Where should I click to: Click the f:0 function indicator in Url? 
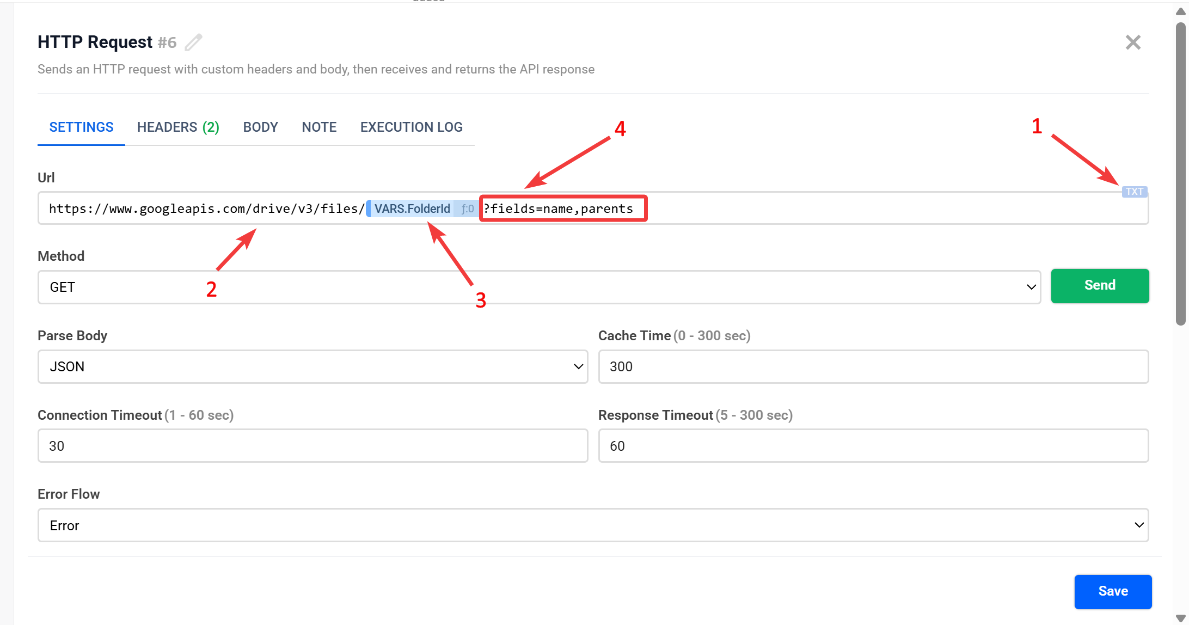(x=467, y=209)
